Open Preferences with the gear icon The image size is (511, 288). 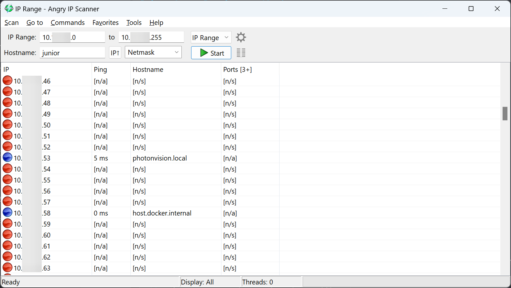[241, 37]
